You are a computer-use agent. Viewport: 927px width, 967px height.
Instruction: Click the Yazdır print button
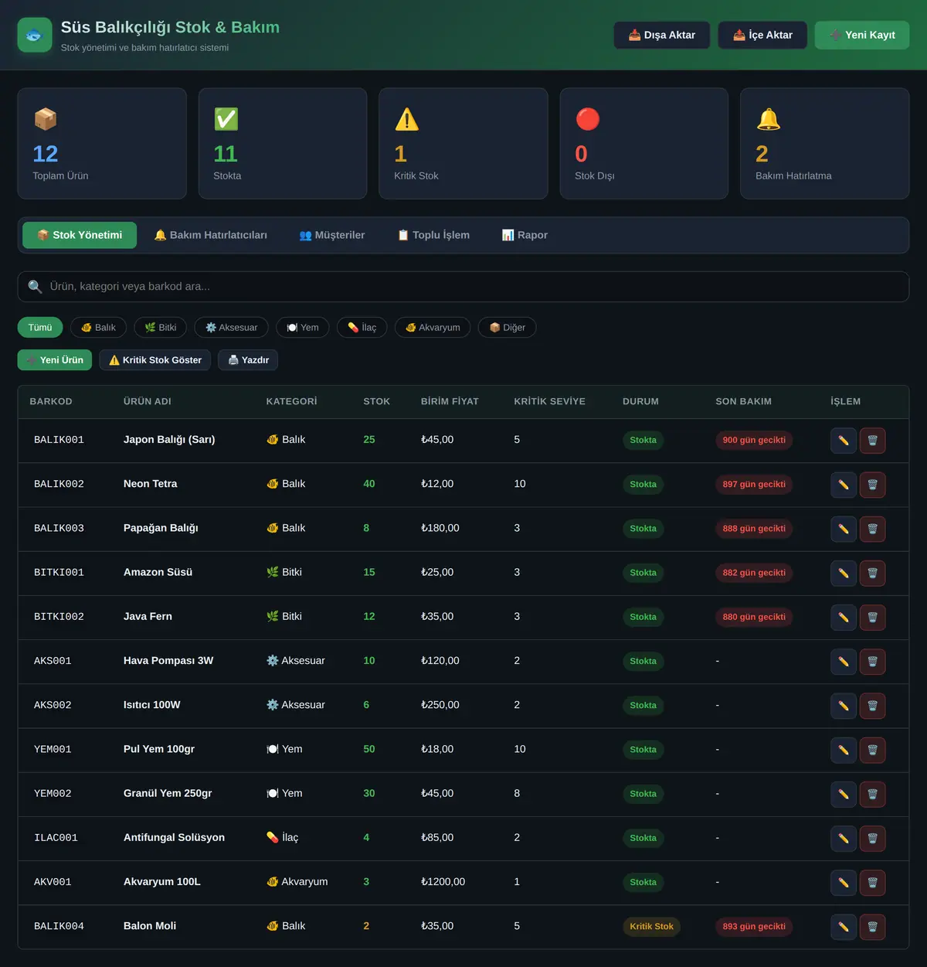pyautogui.click(x=248, y=360)
